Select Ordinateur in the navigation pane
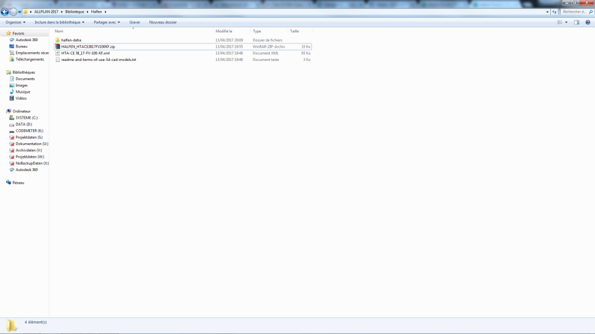 (x=21, y=111)
